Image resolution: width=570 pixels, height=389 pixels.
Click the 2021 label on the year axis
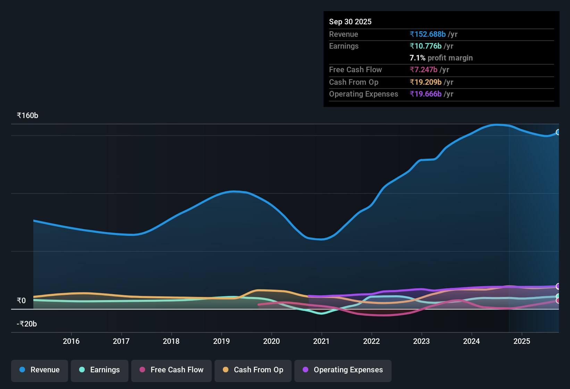(321, 341)
